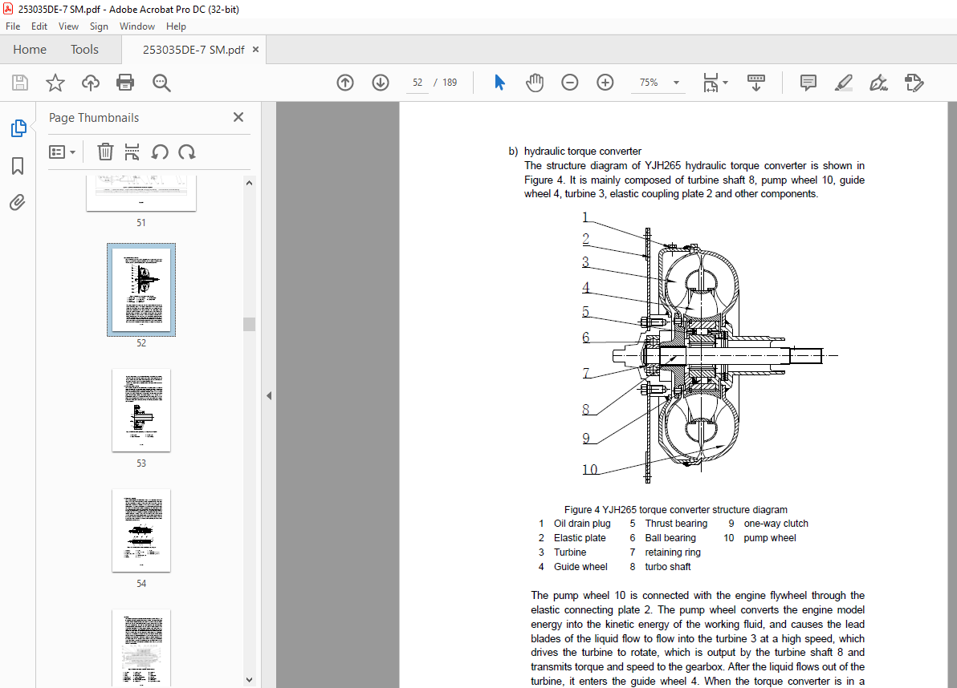Collapse the navigation pane arrow
This screenshot has width=957, height=688.
tap(269, 395)
